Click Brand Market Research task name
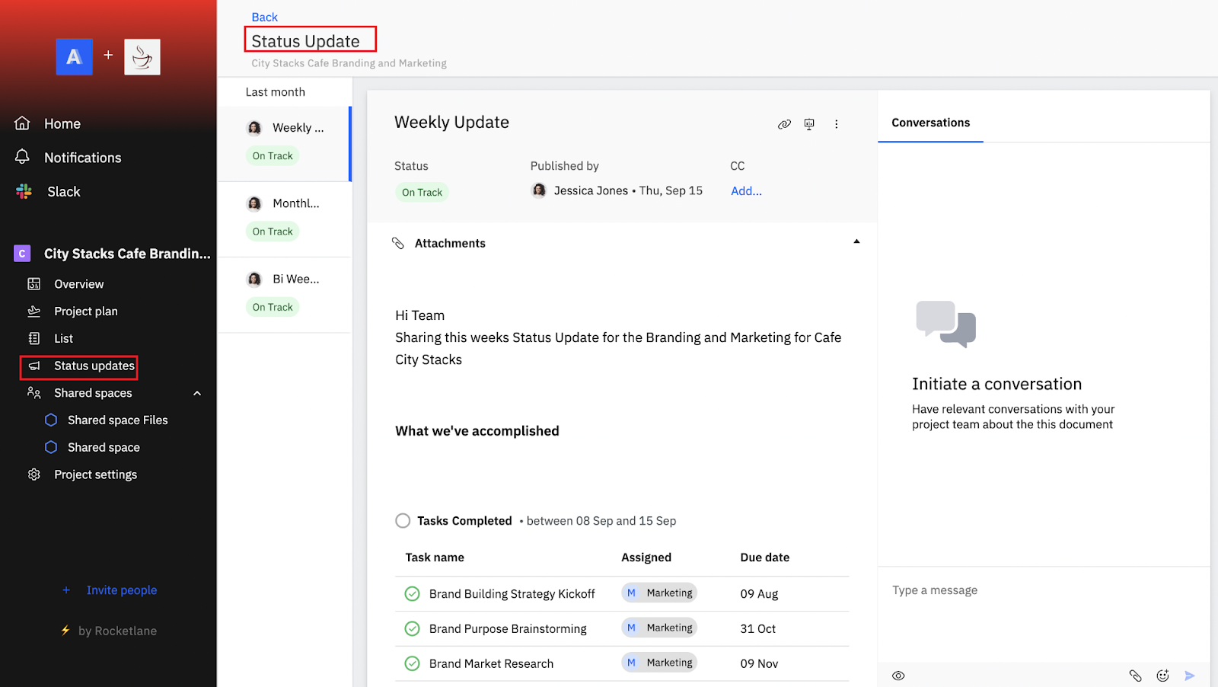Image resolution: width=1218 pixels, height=687 pixels. point(491,663)
